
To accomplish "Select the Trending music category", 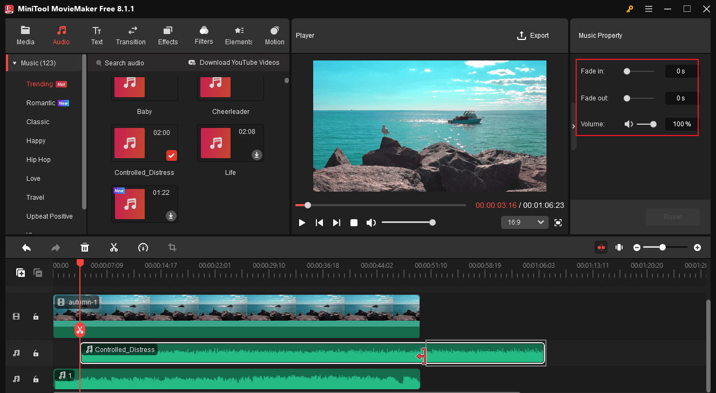I will (39, 84).
